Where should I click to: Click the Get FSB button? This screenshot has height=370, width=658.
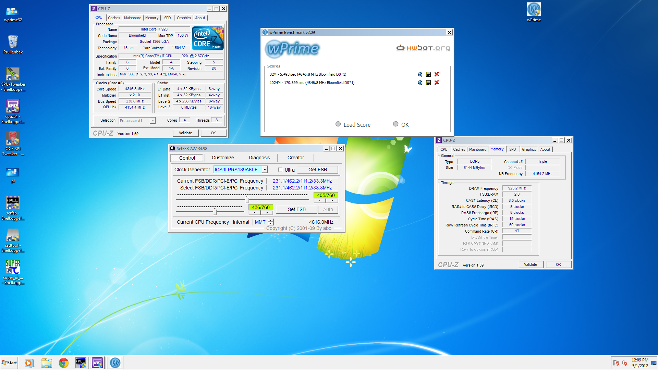point(317,170)
